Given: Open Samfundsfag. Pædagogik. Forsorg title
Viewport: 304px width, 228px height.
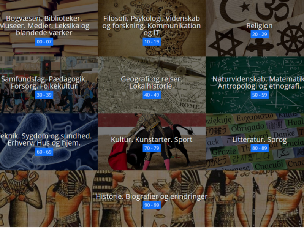Looking at the screenshot, I should pos(44,82).
